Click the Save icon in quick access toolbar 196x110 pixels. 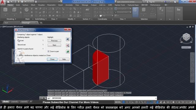click(15, 2)
